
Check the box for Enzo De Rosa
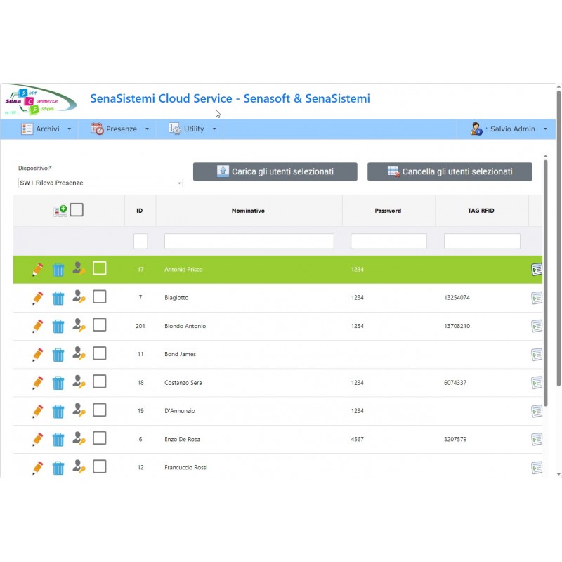tap(99, 438)
